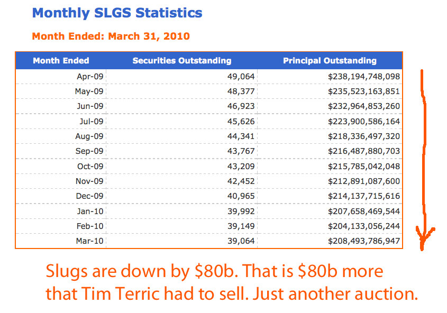Click the 39,064 securities value
This screenshot has height=313, width=447.
(x=241, y=241)
